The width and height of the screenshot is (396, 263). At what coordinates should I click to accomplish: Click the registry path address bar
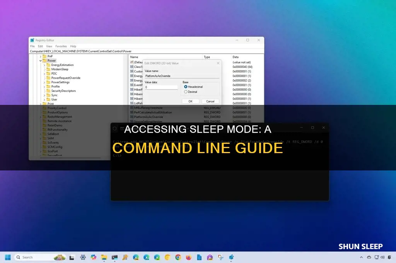[x=146, y=51]
